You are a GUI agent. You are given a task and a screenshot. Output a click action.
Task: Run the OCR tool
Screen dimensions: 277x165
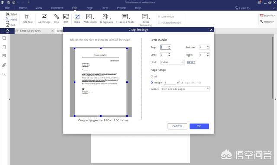tap(66, 18)
